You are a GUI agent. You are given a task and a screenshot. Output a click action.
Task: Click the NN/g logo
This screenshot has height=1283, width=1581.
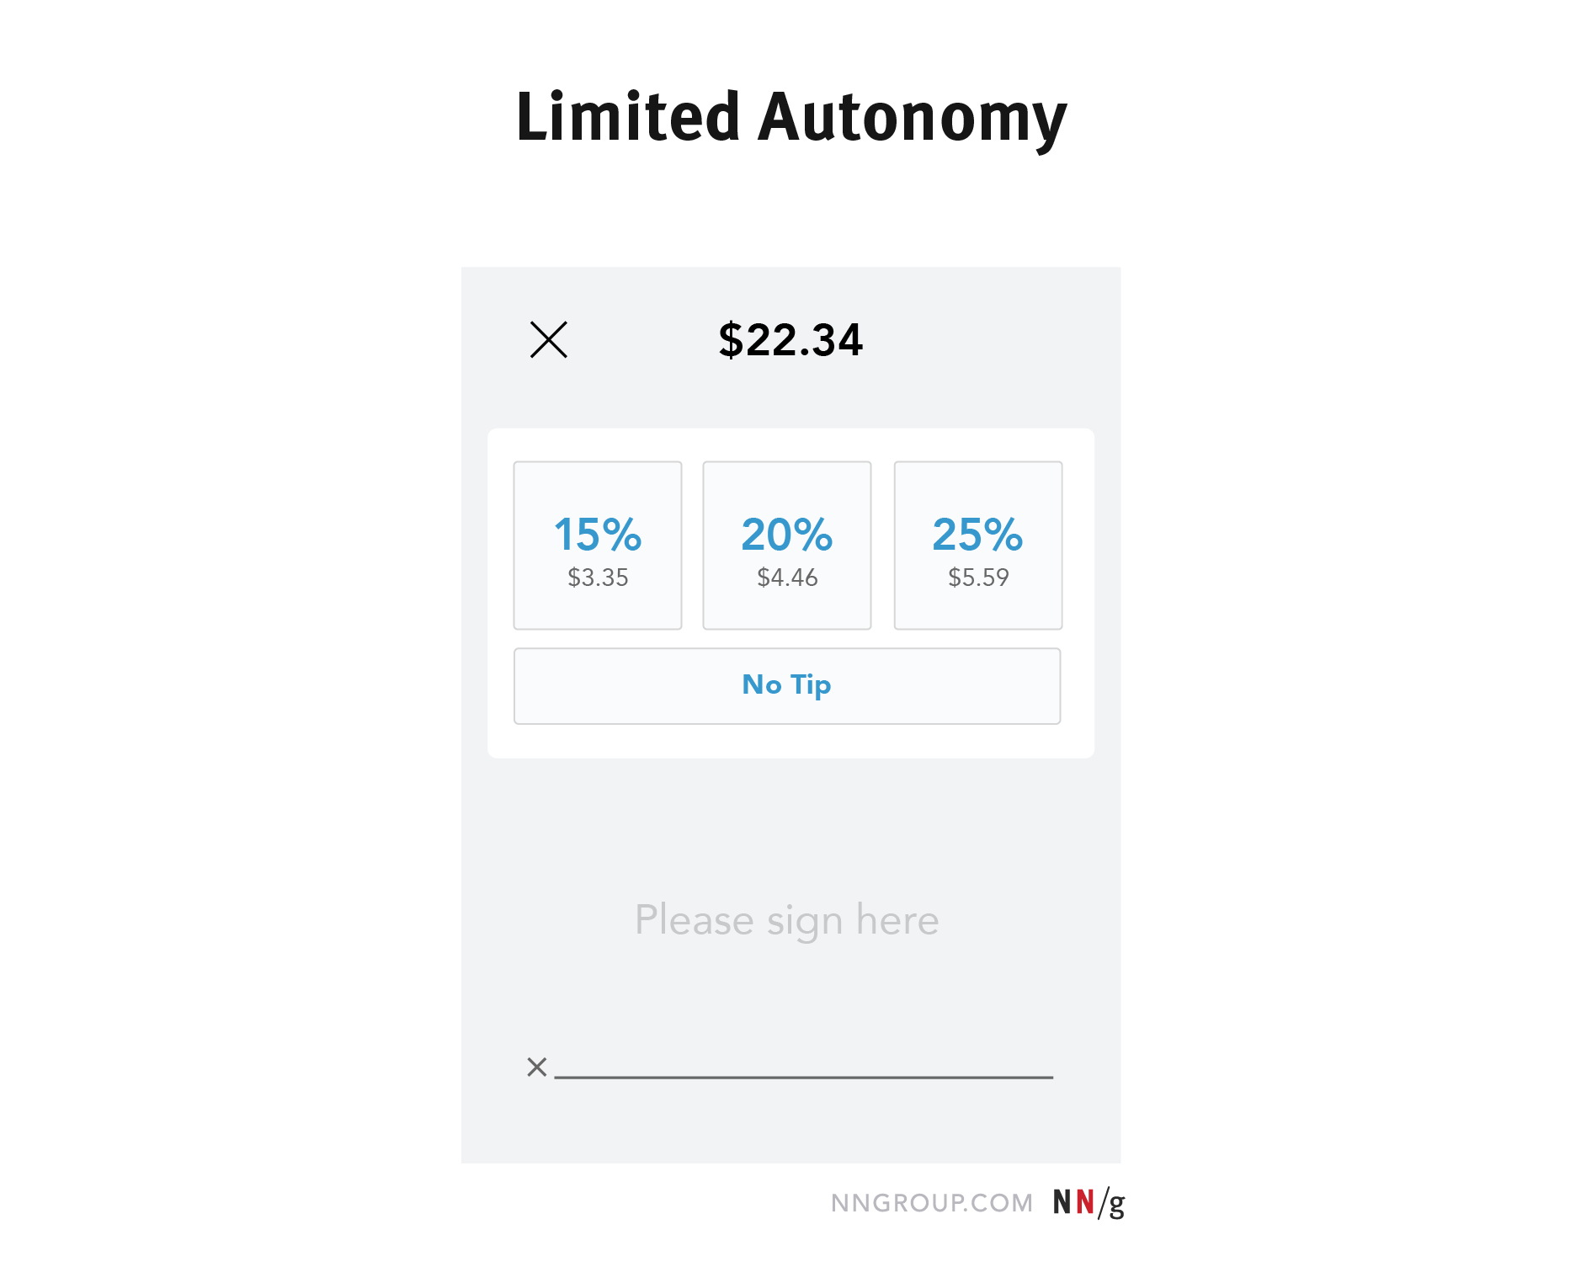click(1089, 1202)
